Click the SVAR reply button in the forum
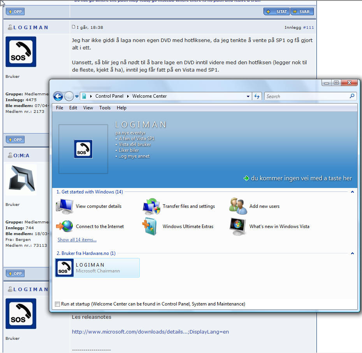The image size is (362, 353). pos(302,12)
